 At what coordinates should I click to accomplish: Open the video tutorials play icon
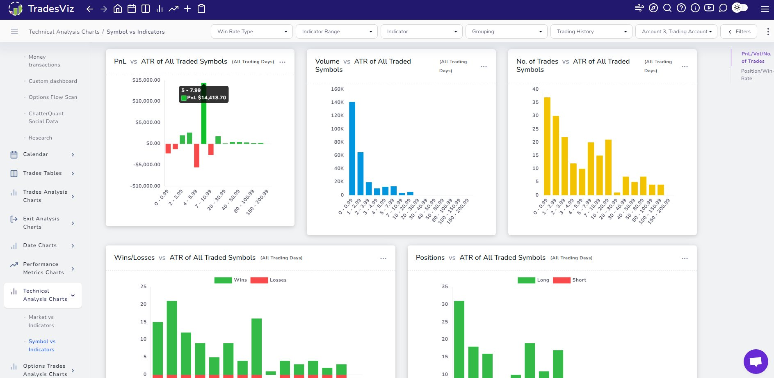(x=709, y=8)
